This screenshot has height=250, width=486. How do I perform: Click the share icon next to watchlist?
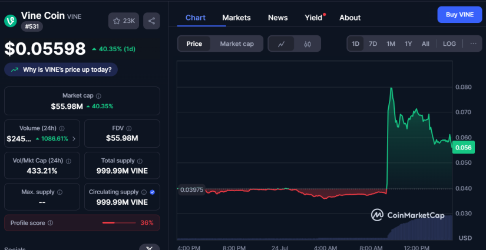click(151, 21)
